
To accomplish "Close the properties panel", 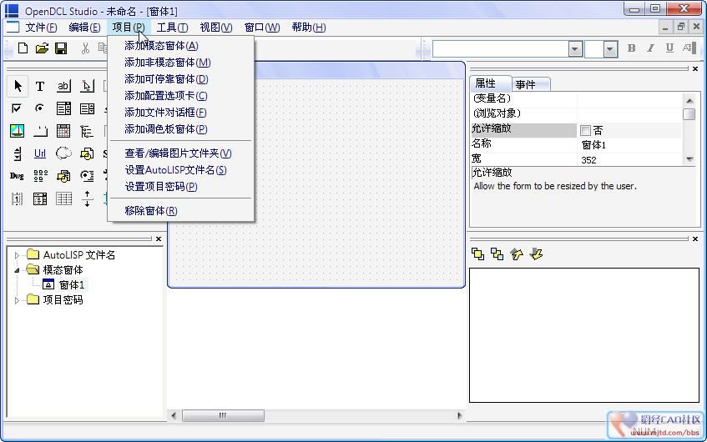I will tap(694, 69).
